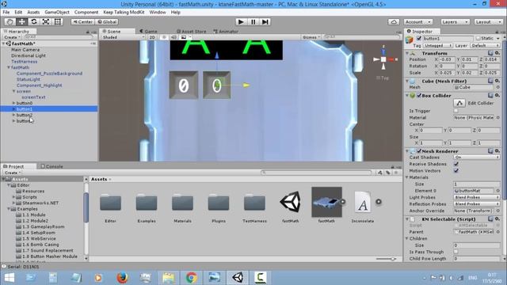Toggle the Global handle rotation button
The image size is (507, 285).
107,21
